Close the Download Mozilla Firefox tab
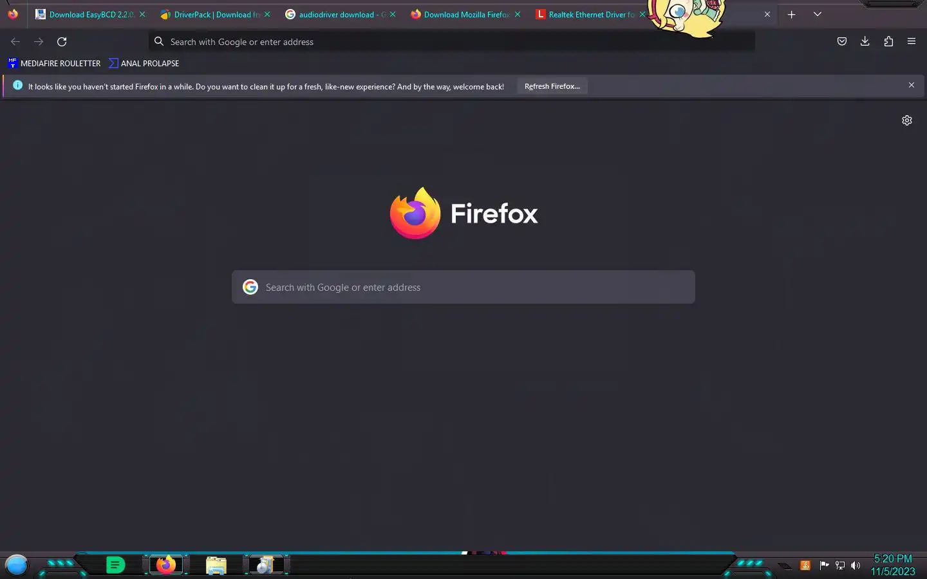 click(518, 14)
